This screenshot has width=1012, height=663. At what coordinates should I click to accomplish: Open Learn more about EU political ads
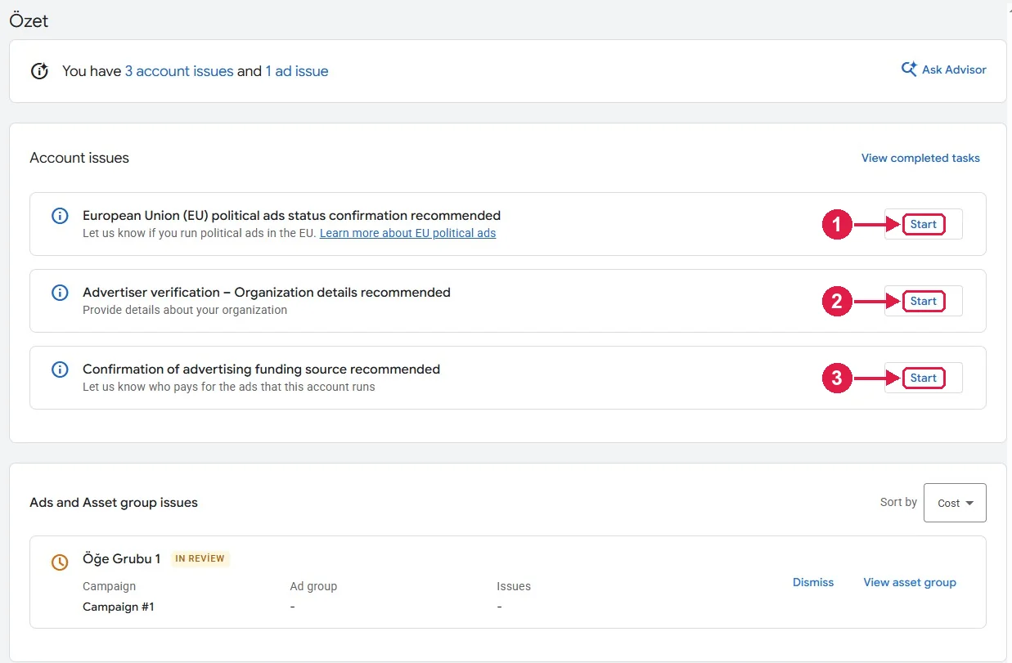pos(407,233)
